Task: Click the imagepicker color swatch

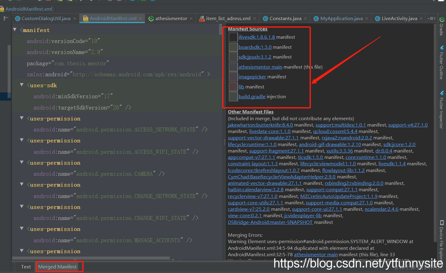Action: coord(233,77)
